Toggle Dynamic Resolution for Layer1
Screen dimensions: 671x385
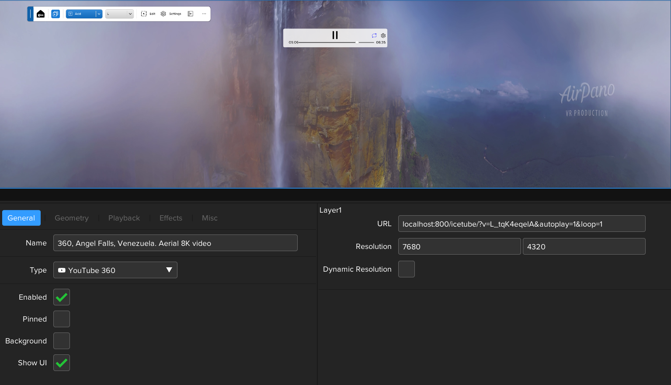[x=406, y=269]
